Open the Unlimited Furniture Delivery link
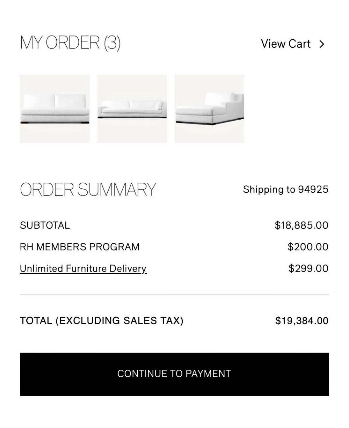 point(83,268)
